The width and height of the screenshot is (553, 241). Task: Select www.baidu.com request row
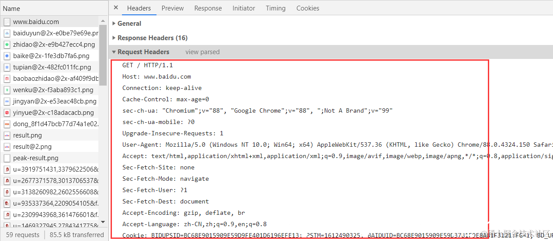(50, 22)
